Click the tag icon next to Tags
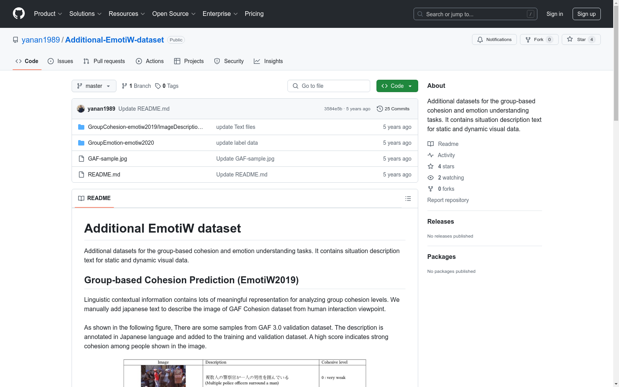This screenshot has height=387, width=619. pyautogui.click(x=158, y=86)
